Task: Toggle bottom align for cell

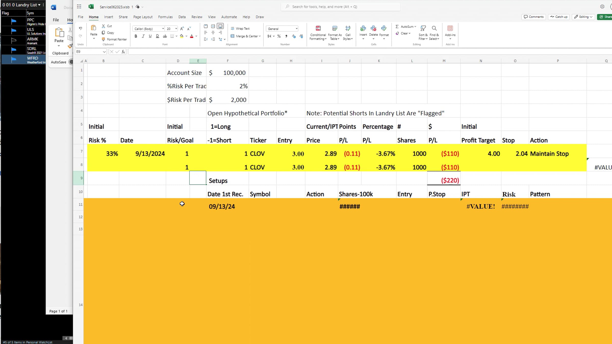Action: (x=220, y=26)
